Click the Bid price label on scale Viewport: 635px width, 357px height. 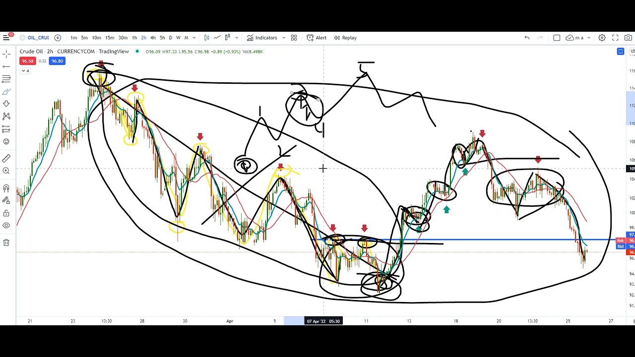[x=621, y=246]
